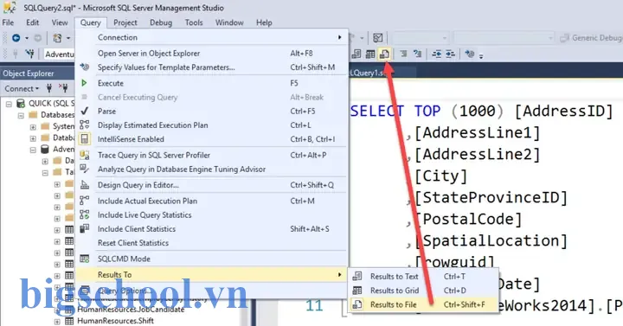Collapse the Databases tree node
This screenshot has height=326, width=623.
click(x=21, y=116)
